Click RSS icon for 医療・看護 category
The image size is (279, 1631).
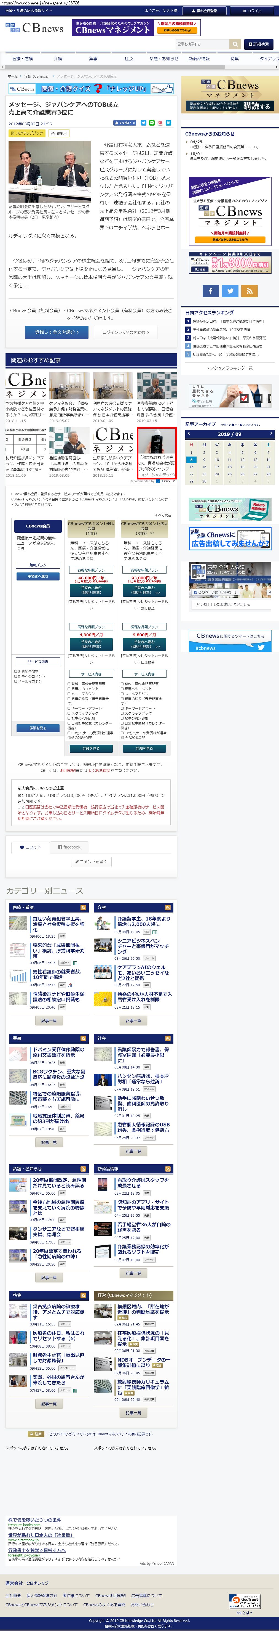point(83,907)
